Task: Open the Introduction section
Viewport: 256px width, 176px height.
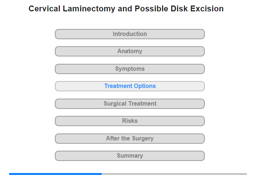Action: pos(129,34)
